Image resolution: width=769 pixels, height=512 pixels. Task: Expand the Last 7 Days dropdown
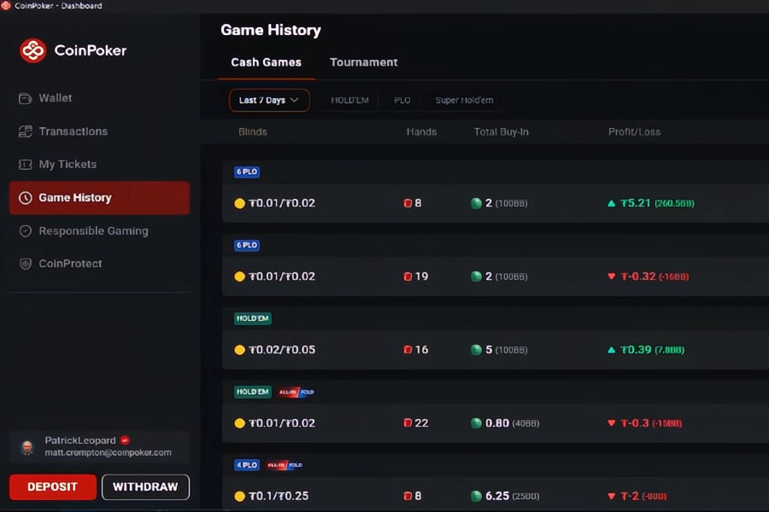(269, 100)
